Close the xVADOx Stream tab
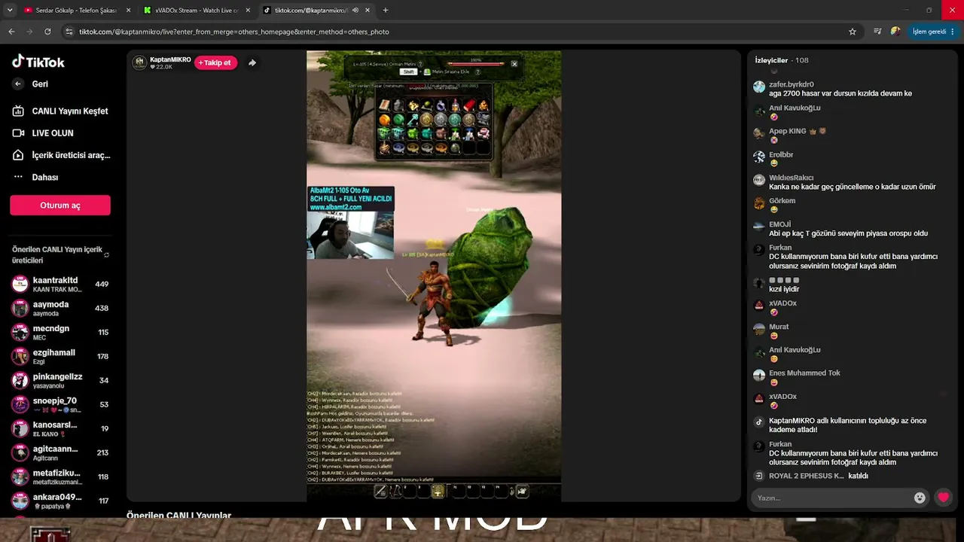Screen dimensions: 964x542 [x=249, y=11]
